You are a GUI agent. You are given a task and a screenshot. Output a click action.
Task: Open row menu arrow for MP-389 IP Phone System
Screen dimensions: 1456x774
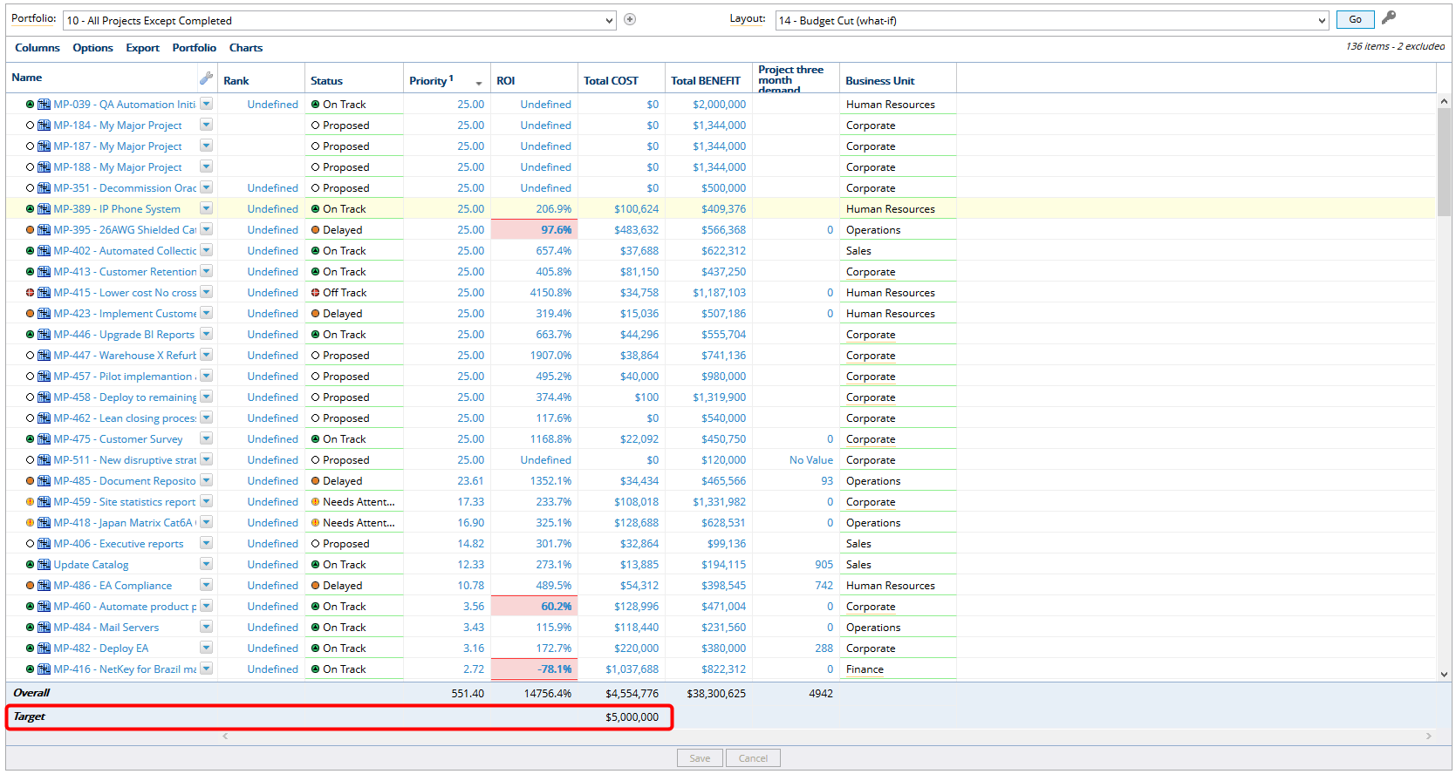206,208
